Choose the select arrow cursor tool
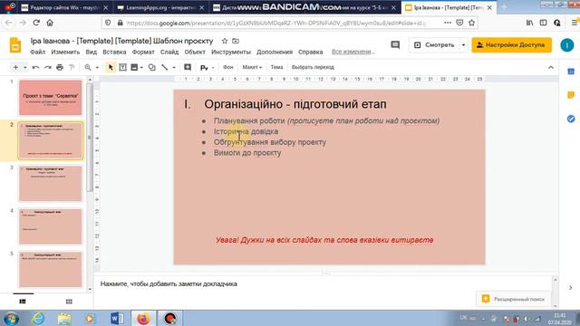 [x=111, y=67]
